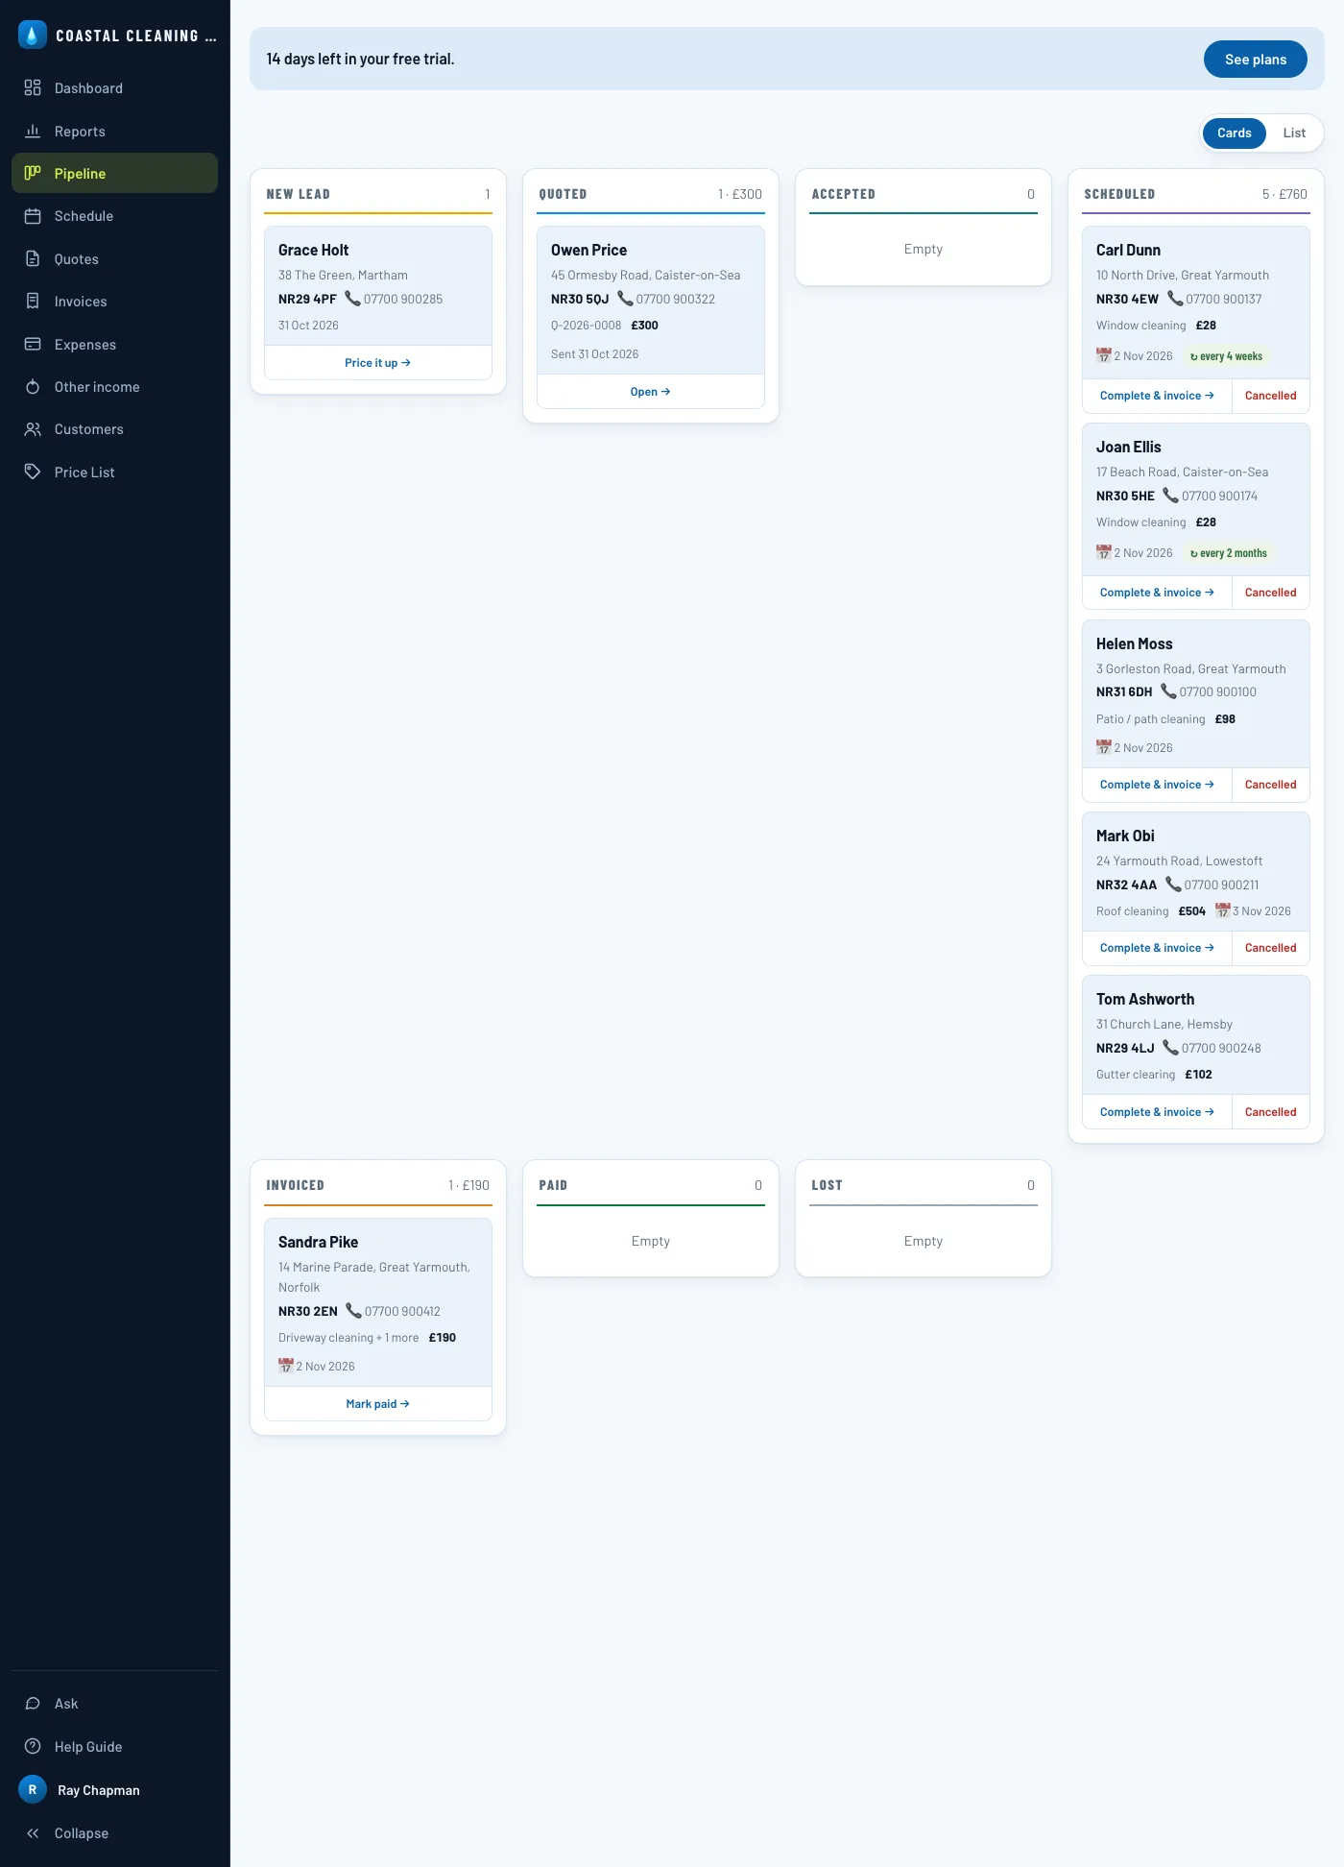Complete & invoice Joan Ellis job
The width and height of the screenshot is (1344, 1867).
(1157, 593)
